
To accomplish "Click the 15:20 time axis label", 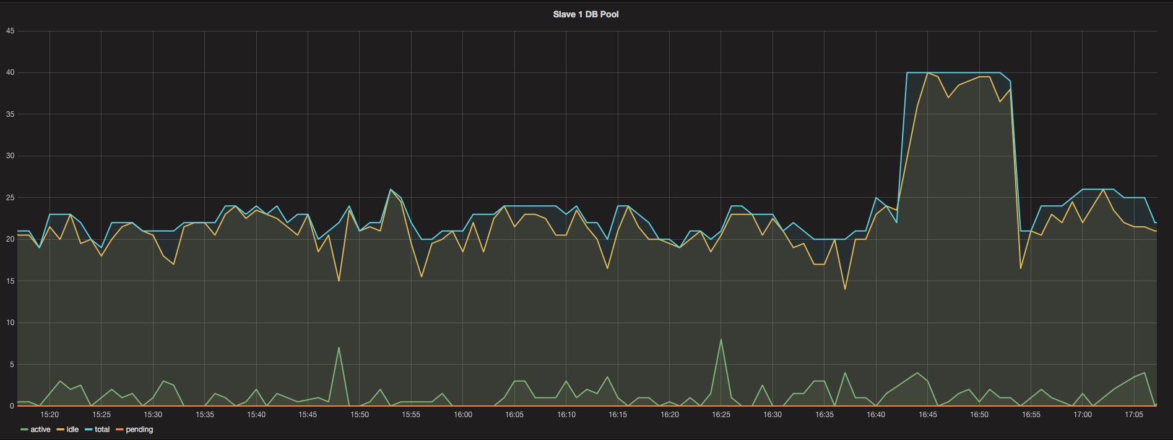I will (x=50, y=415).
